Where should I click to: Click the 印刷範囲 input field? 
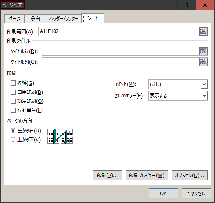[x=119, y=31]
